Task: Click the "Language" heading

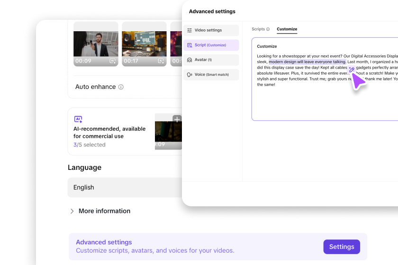Action: click(x=84, y=168)
